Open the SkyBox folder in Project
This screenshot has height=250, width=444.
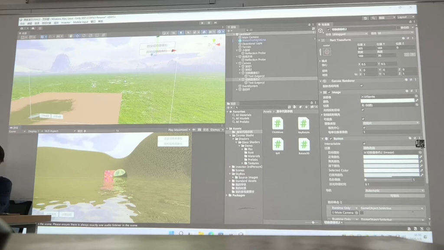click(240, 174)
